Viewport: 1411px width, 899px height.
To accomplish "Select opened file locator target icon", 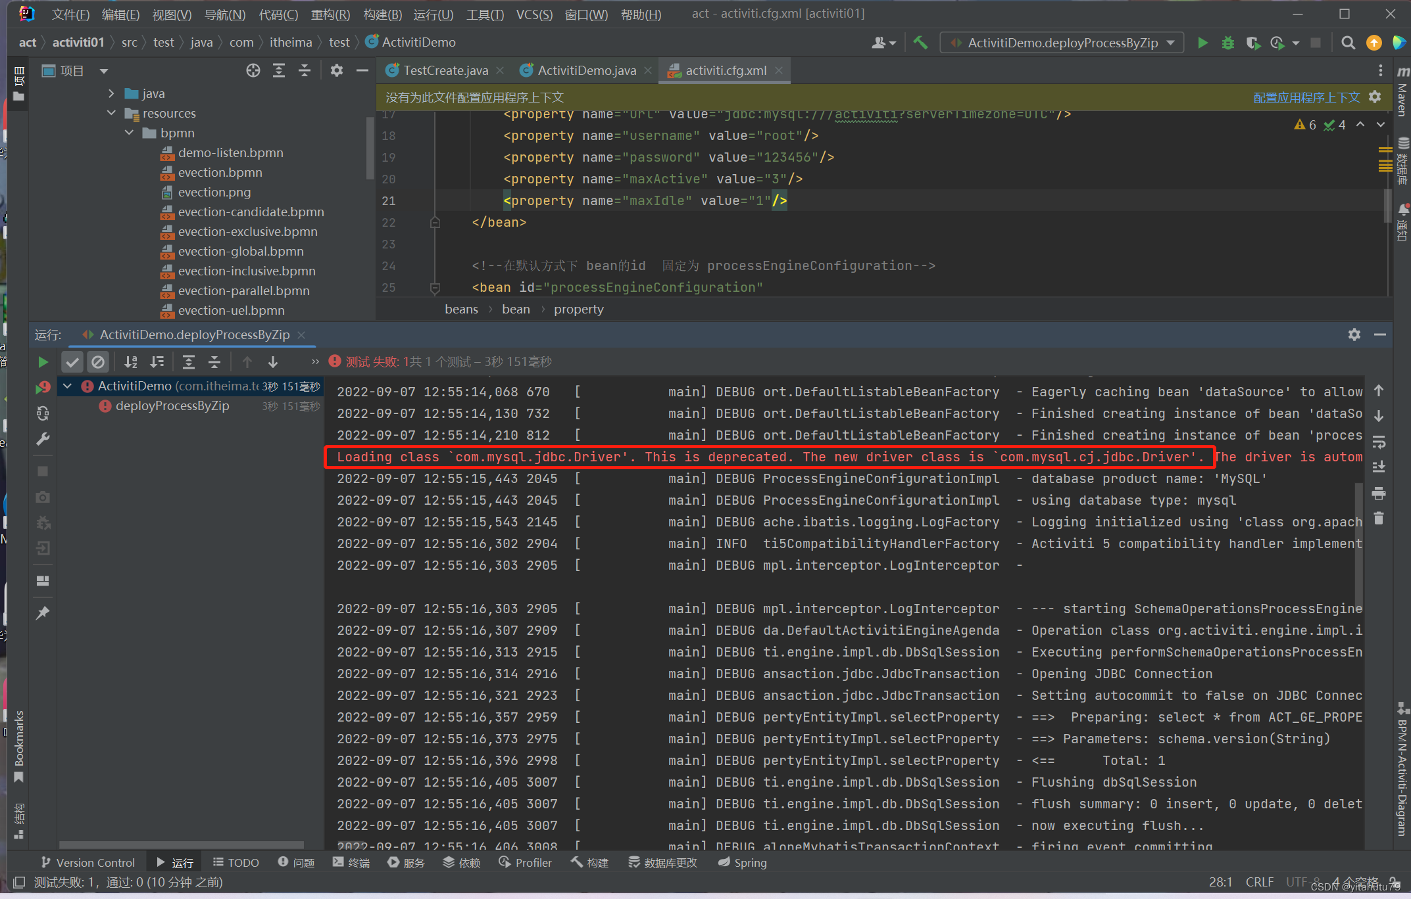I will tap(253, 71).
